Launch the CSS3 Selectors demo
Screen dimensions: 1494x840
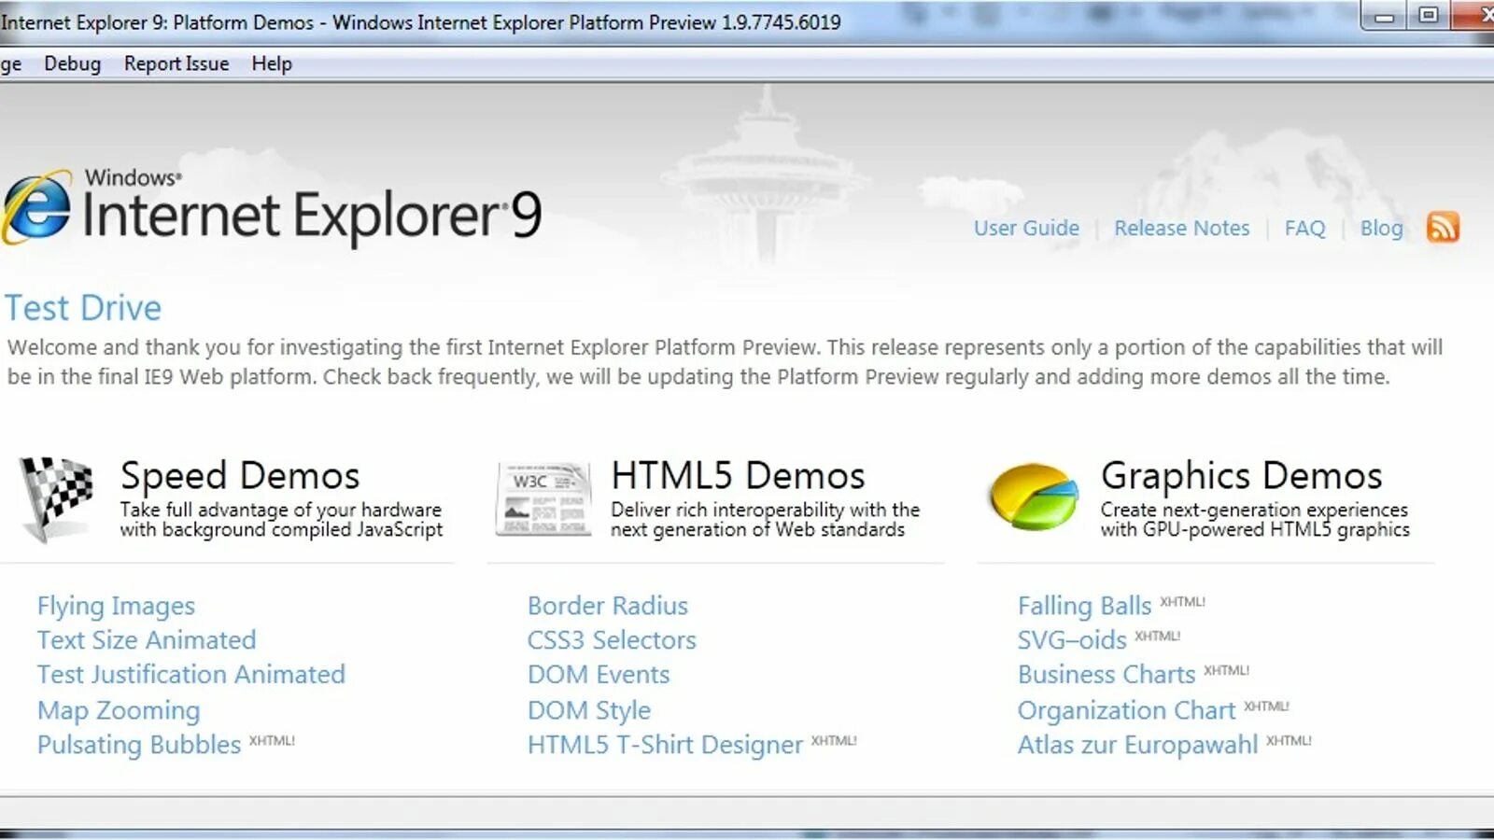[x=612, y=640]
